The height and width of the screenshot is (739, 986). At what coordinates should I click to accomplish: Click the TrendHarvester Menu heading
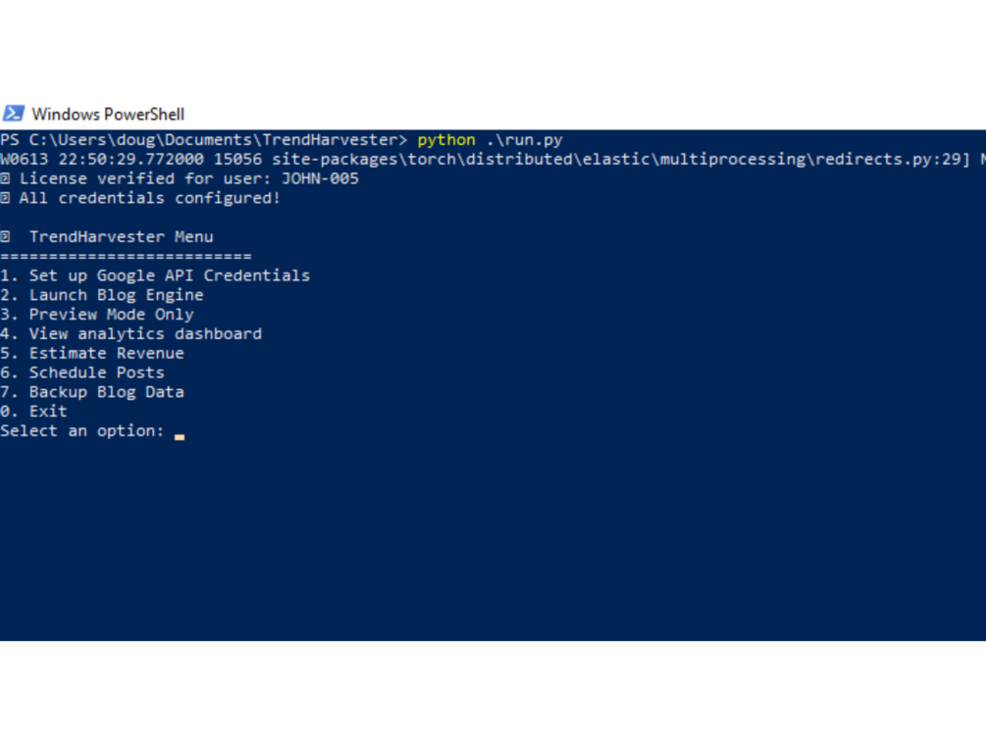coord(122,237)
